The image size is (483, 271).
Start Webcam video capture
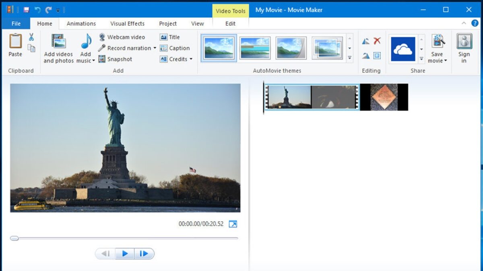(122, 37)
